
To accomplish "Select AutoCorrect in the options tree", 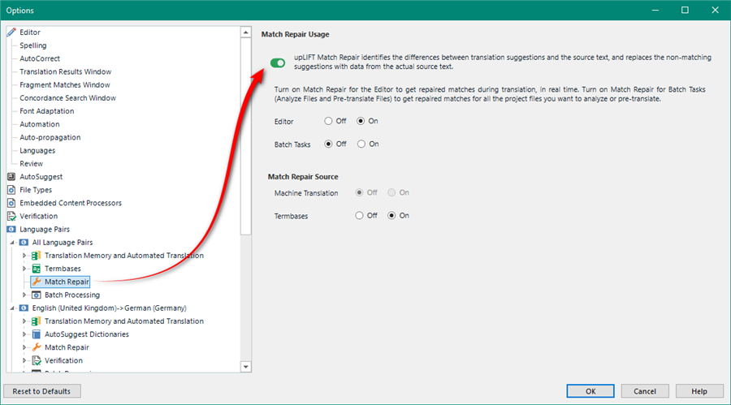I will point(40,58).
